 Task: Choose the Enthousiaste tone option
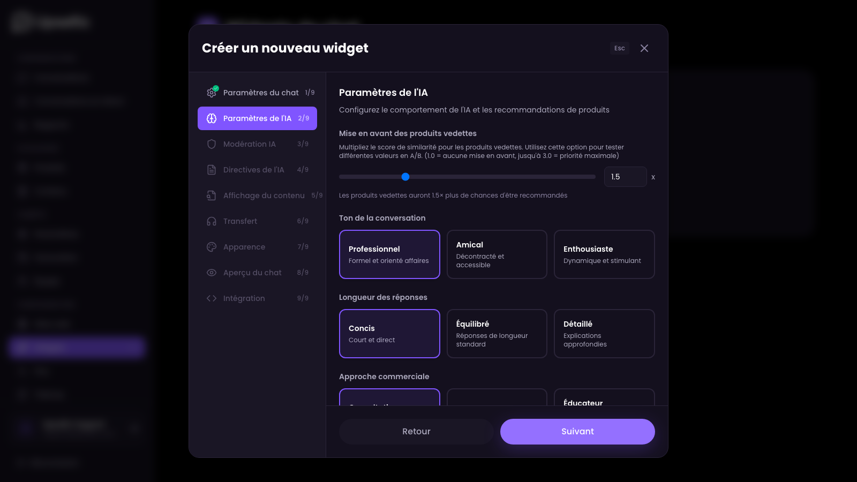[x=604, y=254]
